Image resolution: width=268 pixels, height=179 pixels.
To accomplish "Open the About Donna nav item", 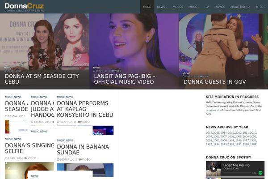I will tap(240, 7).
